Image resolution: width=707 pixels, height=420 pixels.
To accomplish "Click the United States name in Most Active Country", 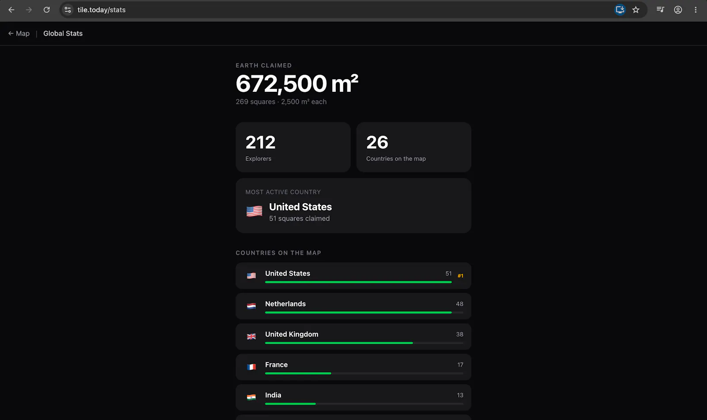I will [x=300, y=207].
